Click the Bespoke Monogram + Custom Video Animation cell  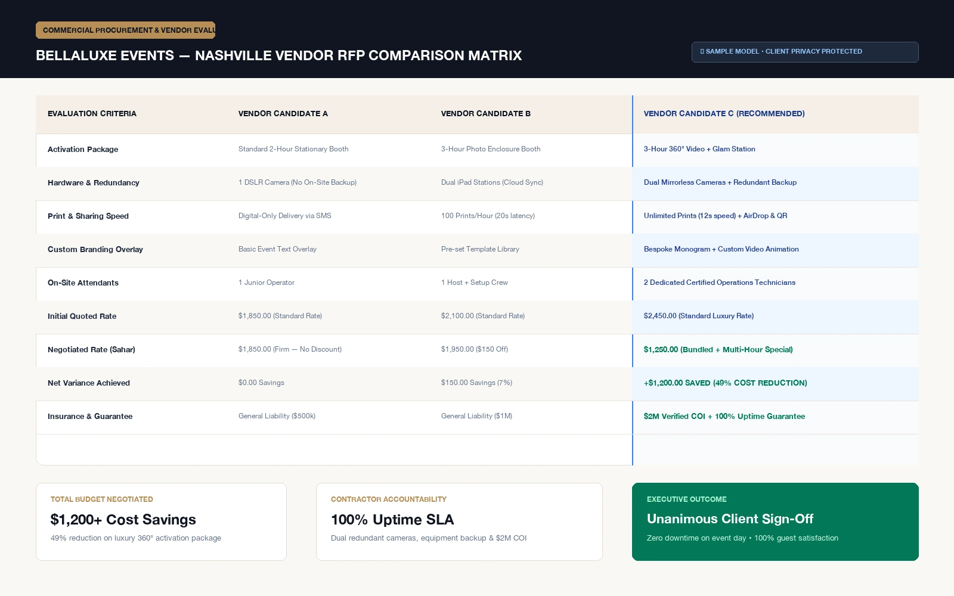click(721, 249)
